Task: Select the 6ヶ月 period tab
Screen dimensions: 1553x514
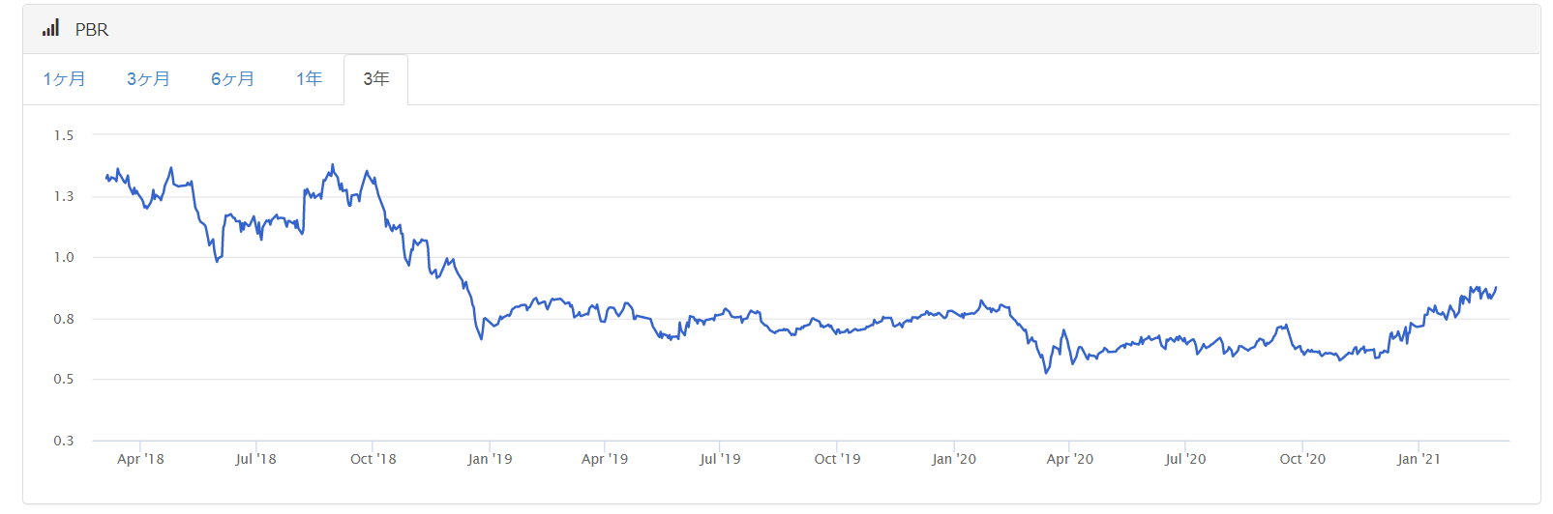Action: pyautogui.click(x=232, y=79)
